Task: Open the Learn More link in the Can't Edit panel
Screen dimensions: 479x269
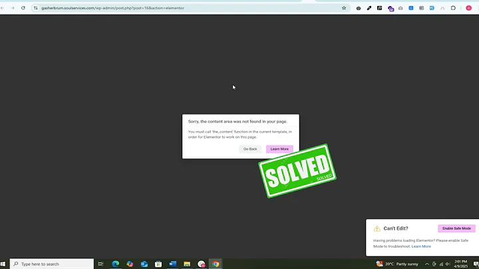Action: 421,246
